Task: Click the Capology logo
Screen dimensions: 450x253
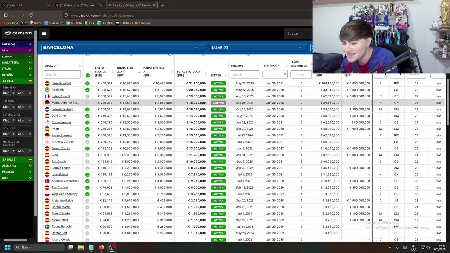Action: point(19,33)
